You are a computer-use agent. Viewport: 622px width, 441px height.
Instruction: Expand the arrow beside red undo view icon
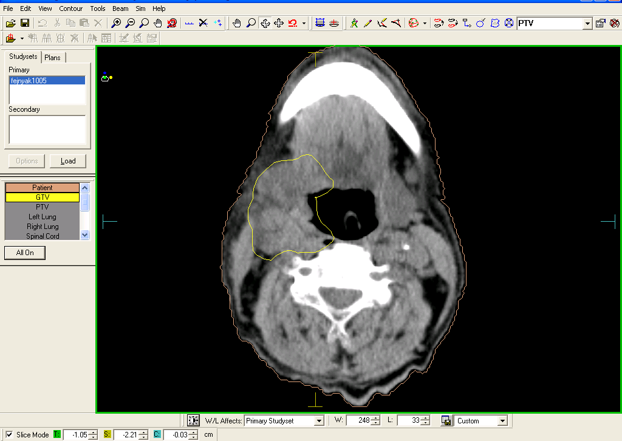pyautogui.click(x=304, y=23)
